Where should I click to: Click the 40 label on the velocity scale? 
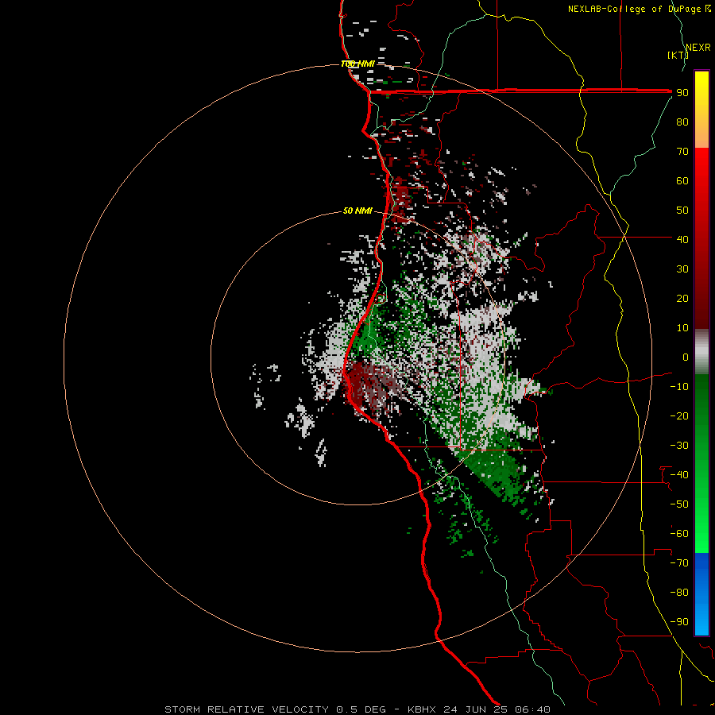tap(682, 239)
